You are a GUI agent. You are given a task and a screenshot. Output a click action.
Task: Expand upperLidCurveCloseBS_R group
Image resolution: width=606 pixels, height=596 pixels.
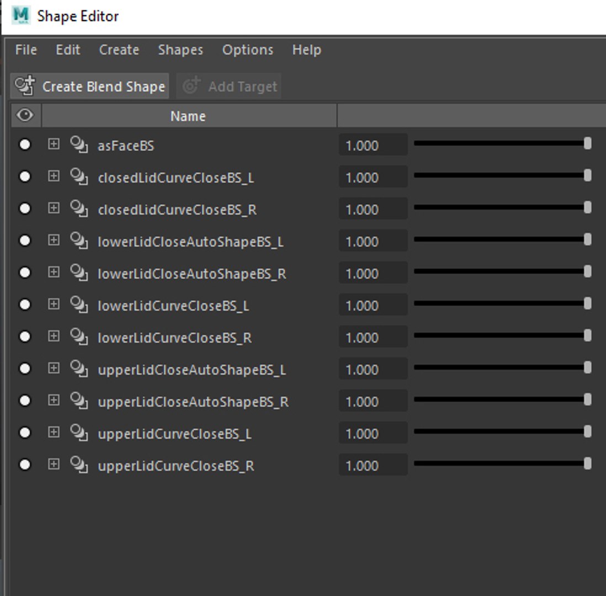tap(54, 465)
